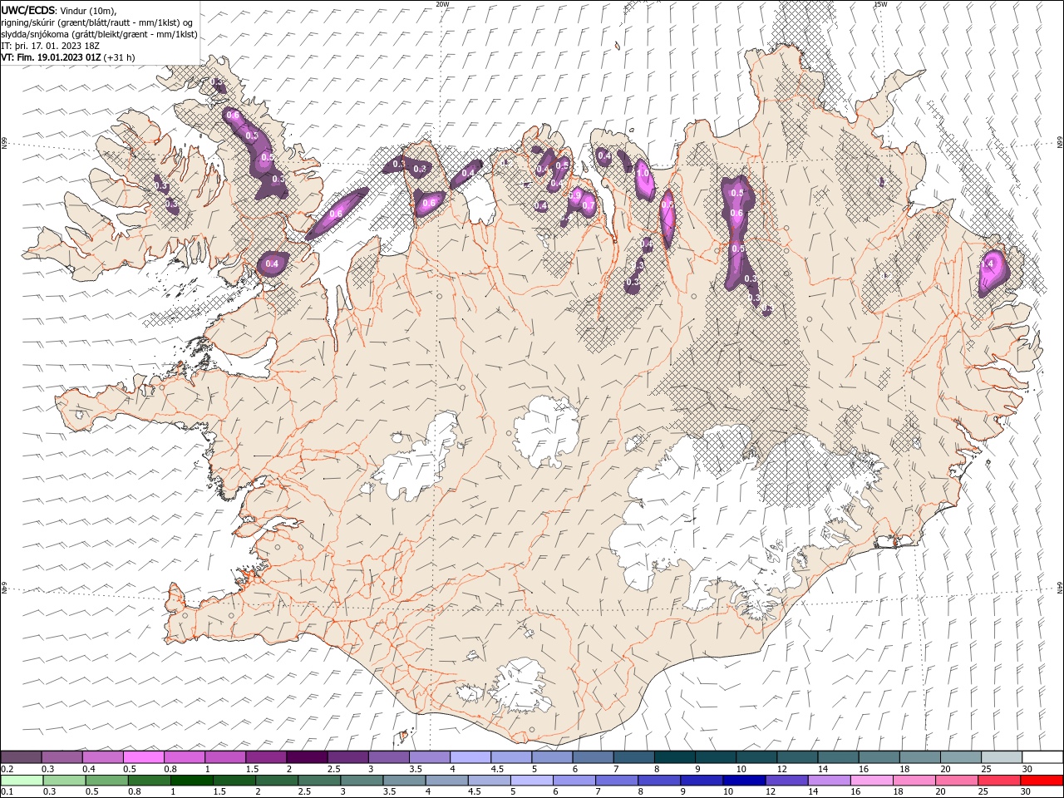The image size is (1064, 798).
Task: Select the light pink 16 swatch in the bottom legend row
Action: (872, 781)
